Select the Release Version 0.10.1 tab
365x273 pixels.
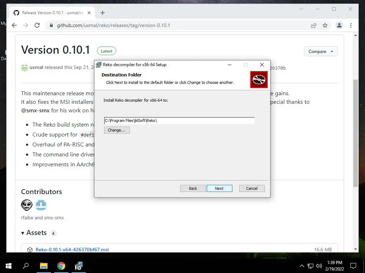click(52, 13)
